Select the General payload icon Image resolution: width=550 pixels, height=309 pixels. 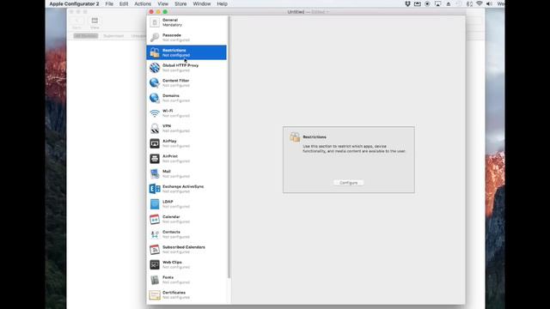(155, 22)
